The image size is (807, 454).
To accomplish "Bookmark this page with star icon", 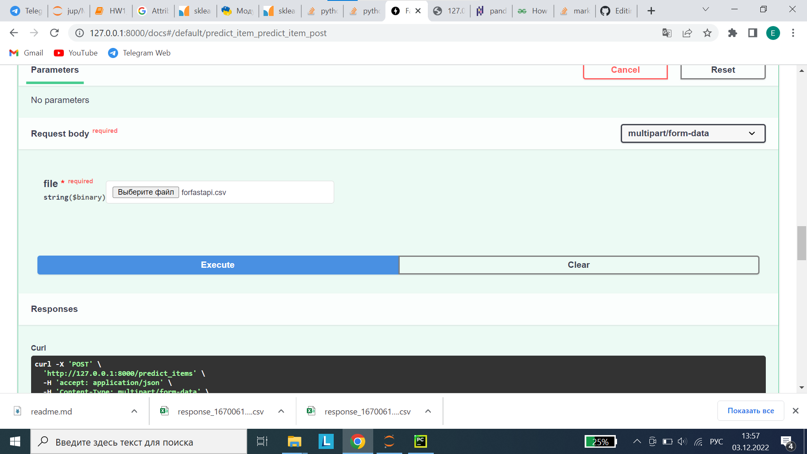I will pos(707,33).
